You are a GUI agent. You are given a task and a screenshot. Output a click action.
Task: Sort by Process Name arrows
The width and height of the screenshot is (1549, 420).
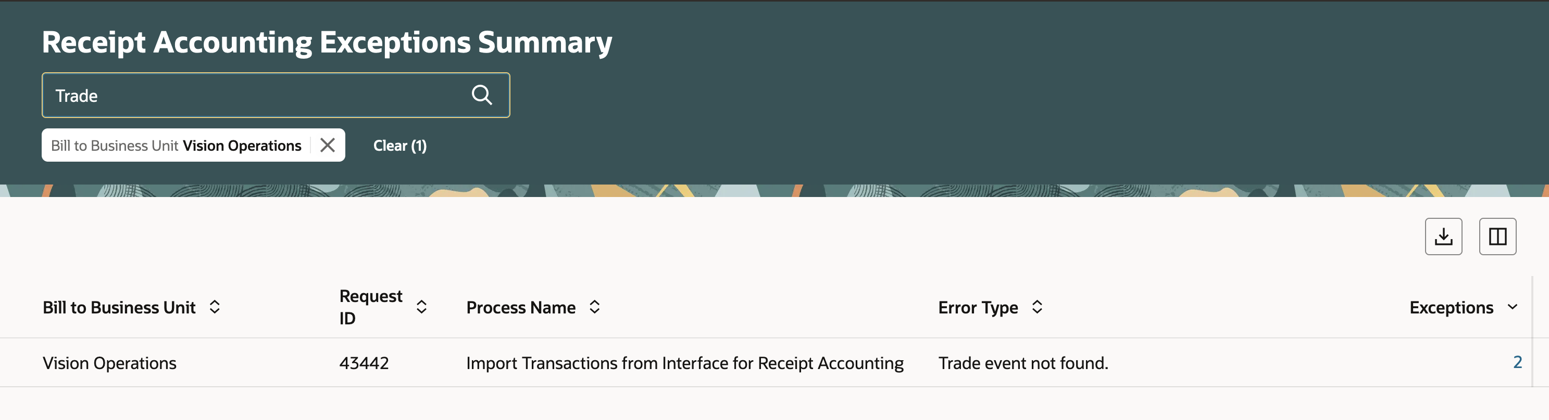pos(595,307)
